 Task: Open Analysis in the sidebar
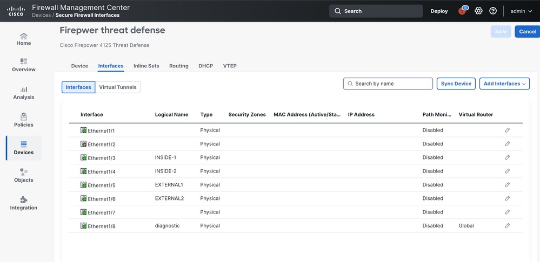pos(24,93)
